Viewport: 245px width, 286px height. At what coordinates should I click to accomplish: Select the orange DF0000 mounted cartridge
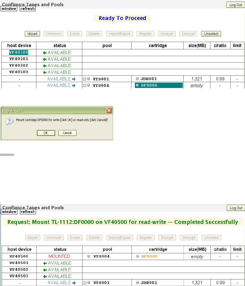149,256
